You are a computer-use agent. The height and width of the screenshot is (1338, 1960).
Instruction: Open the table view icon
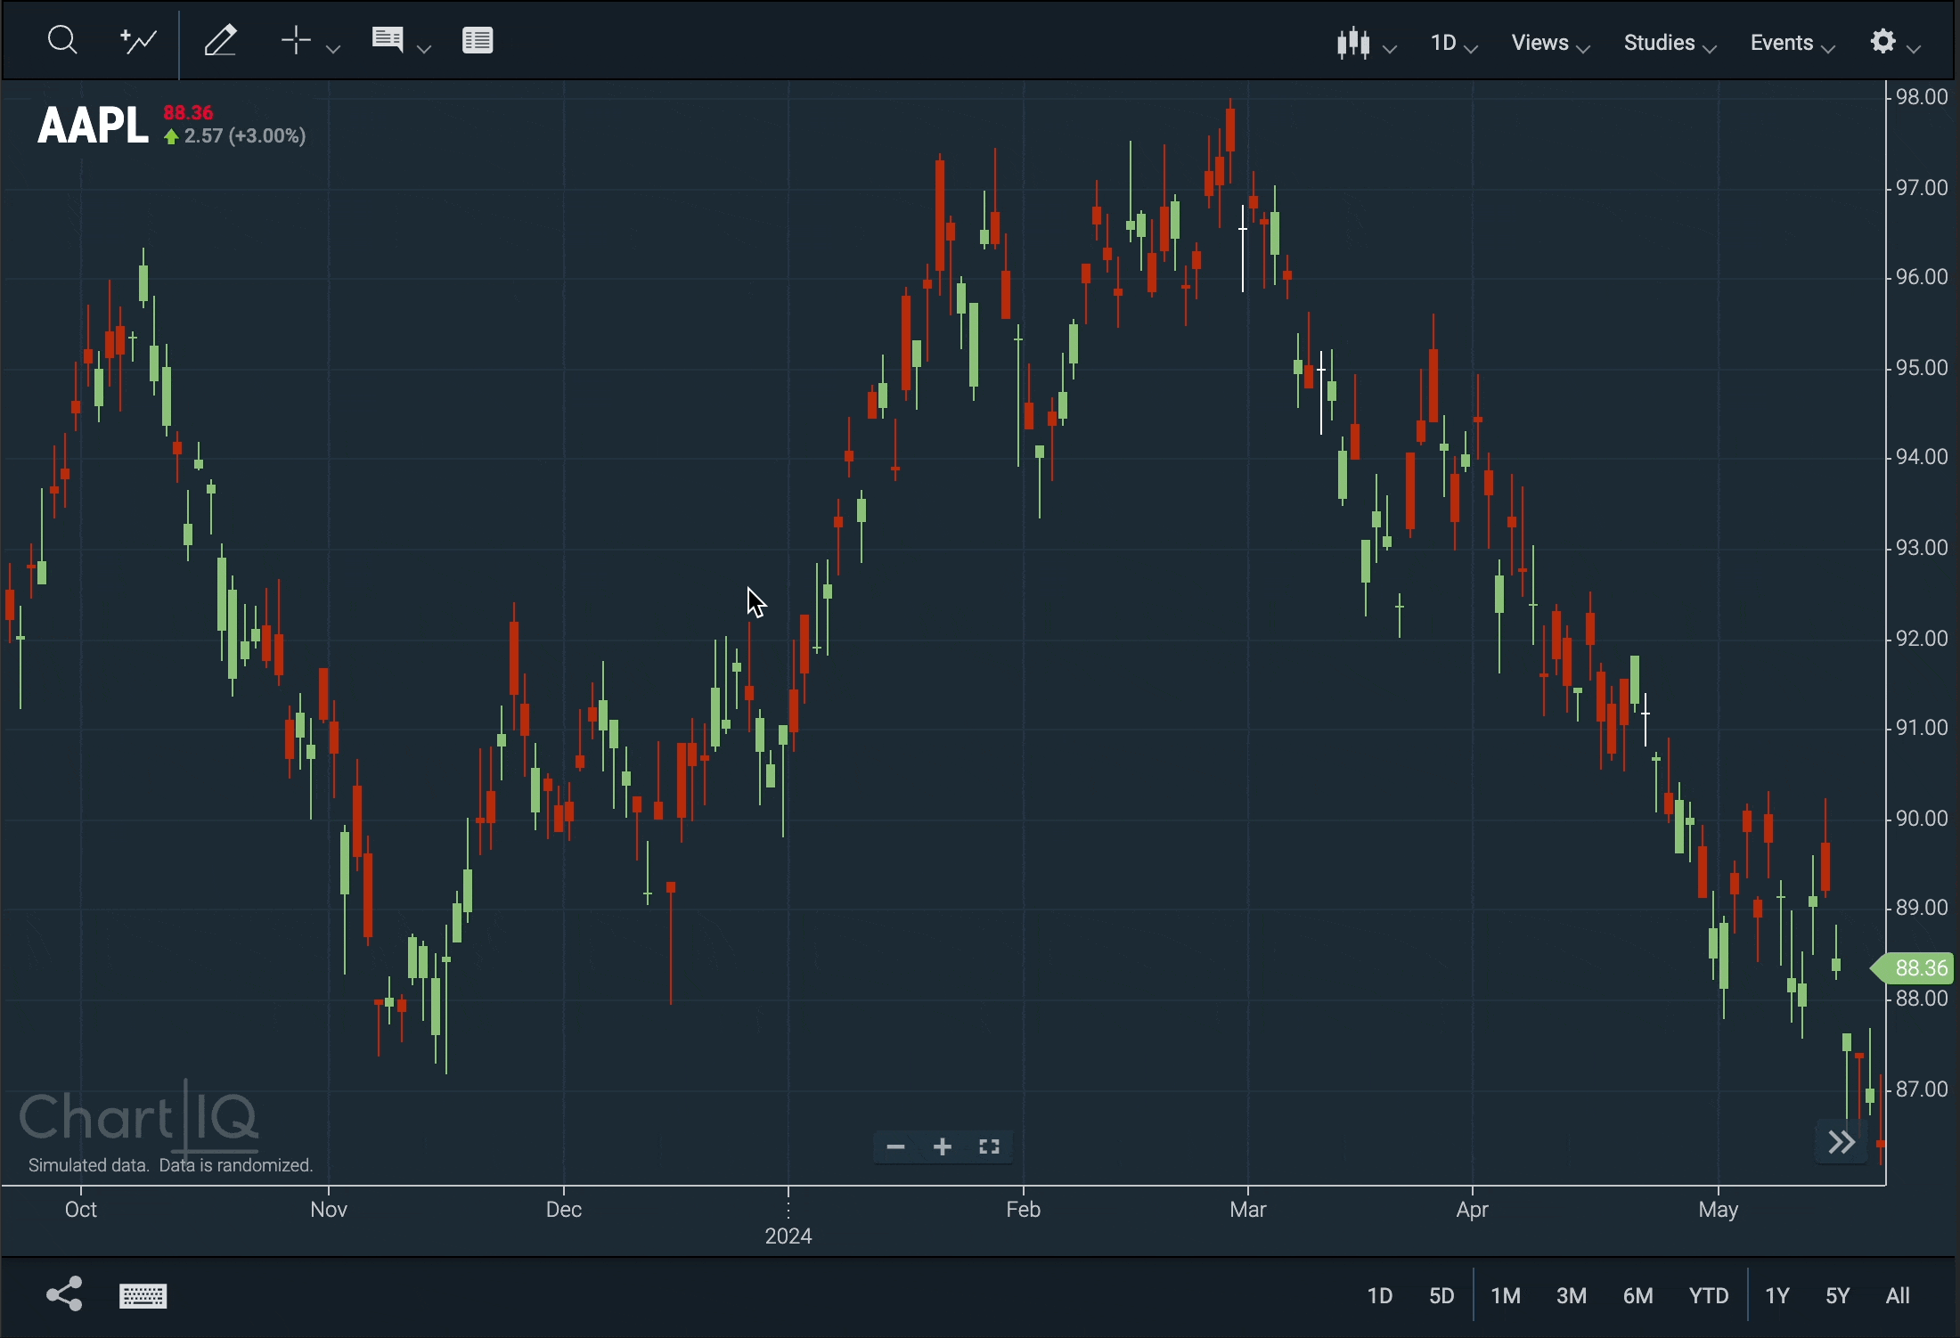[479, 41]
